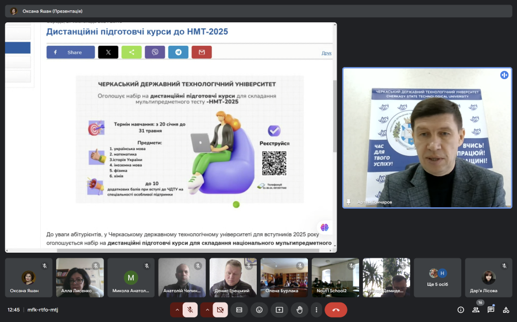Image resolution: width=517 pixels, height=322 pixels.
Task: Click the muted mic icon on Микола Анатол... tile
Action: [x=146, y=266]
